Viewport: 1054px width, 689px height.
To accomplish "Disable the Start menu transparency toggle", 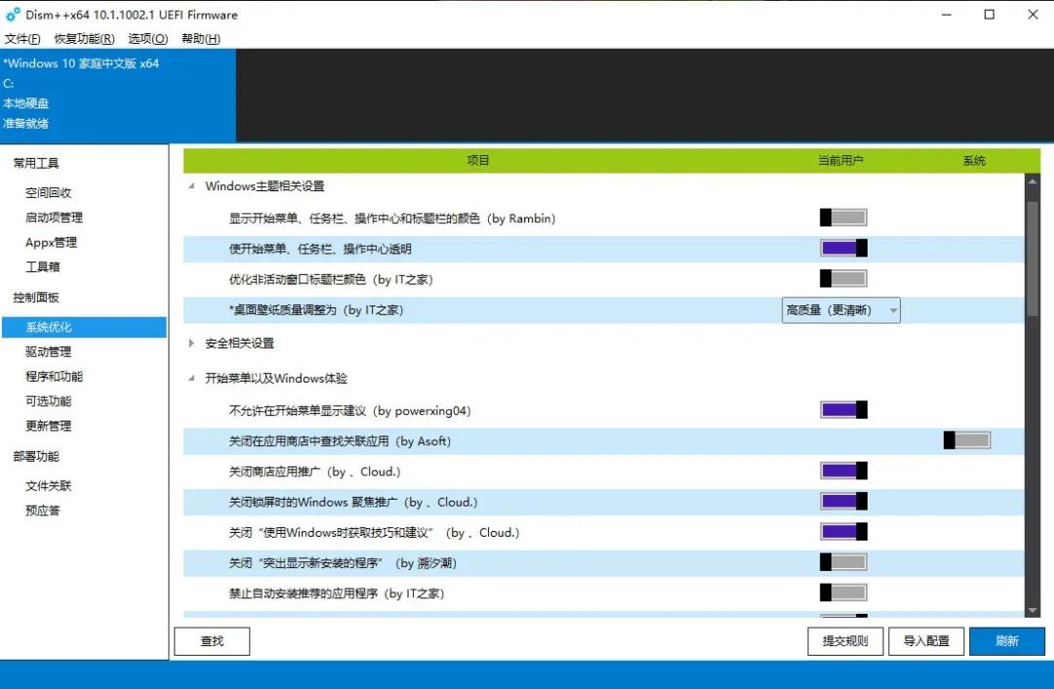I will tap(842, 247).
